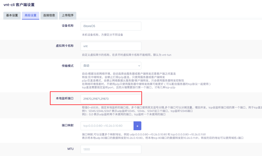Click the 本地监听端口 field label
Screen dimensions: 262x156
point(65,98)
